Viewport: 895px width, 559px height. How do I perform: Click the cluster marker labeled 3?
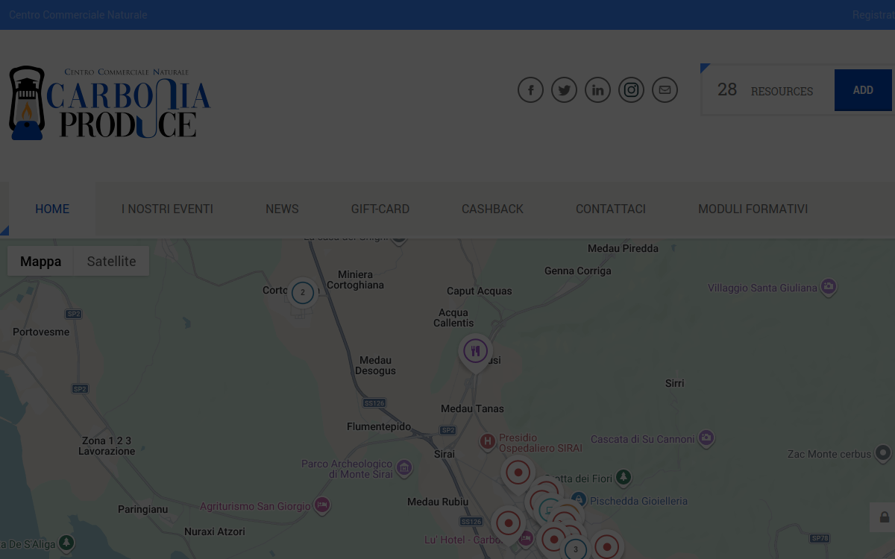pos(575,550)
